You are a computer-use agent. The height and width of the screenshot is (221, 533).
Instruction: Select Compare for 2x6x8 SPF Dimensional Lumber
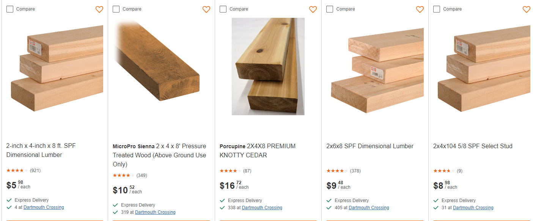click(x=330, y=9)
